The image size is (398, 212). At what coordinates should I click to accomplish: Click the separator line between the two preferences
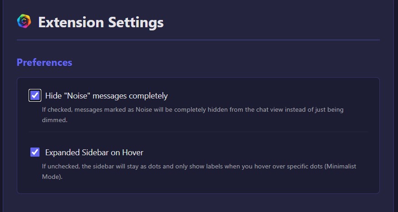click(x=198, y=132)
